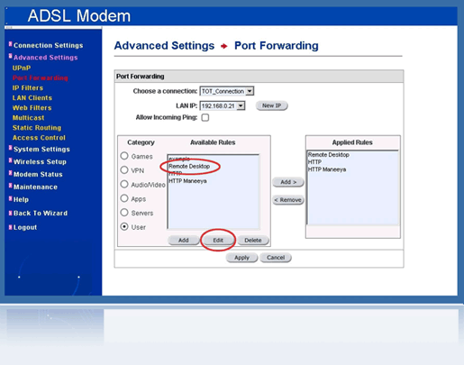Select Servers category radio button
464x365 pixels.
[x=124, y=213]
